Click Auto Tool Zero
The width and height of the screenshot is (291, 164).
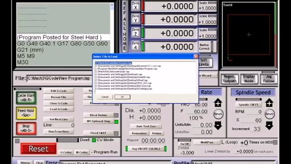point(146,126)
